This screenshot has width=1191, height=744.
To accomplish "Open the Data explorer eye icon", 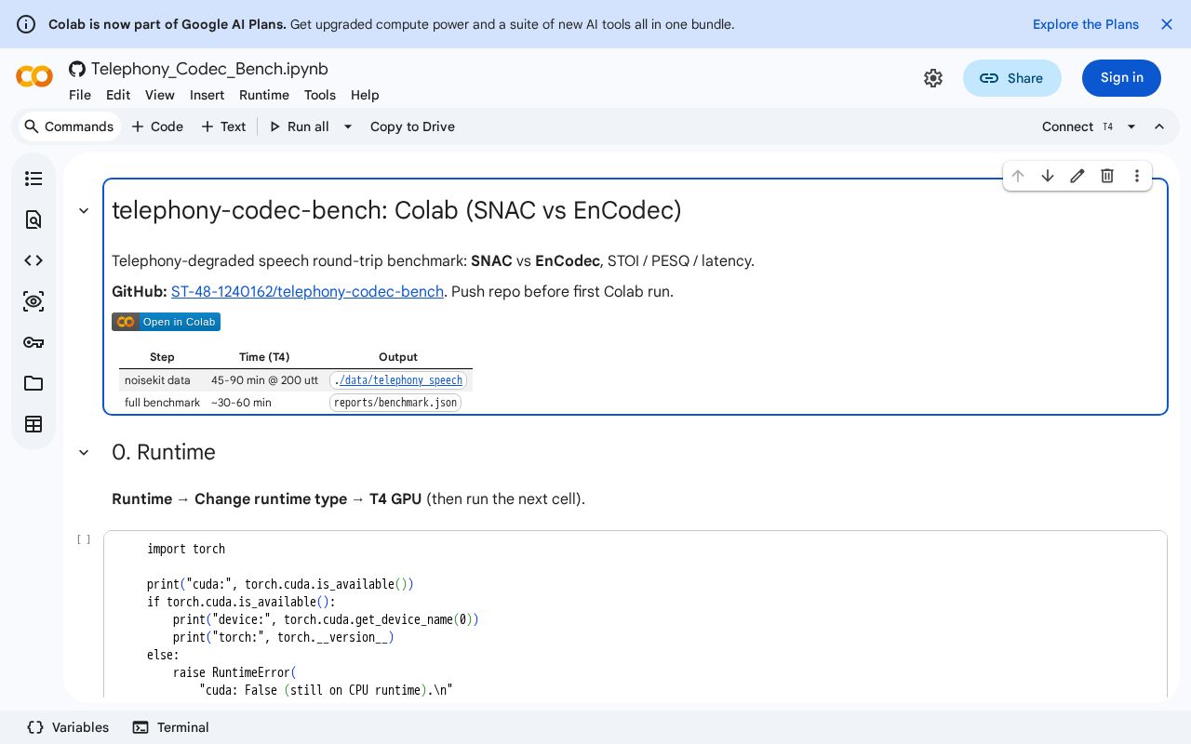I will point(33,301).
